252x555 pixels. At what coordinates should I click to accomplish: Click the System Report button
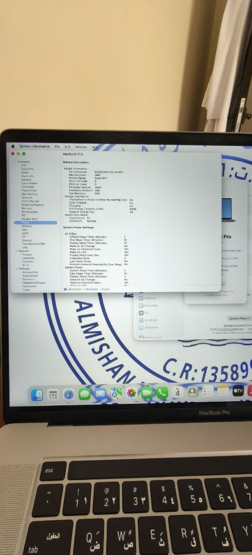pyautogui.click(x=240, y=318)
